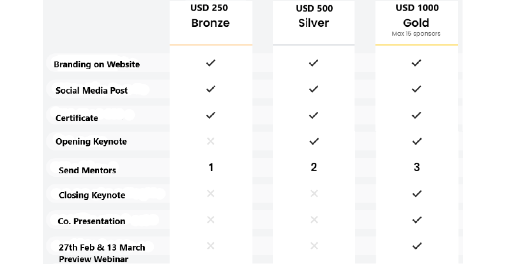506x264 pixels.
Task: Select the Bronze USD 250 plan header
Action: click(x=211, y=22)
